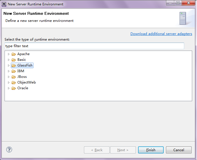Maximize the dialog window
197x160 pixels.
pyautogui.click(x=178, y=3)
